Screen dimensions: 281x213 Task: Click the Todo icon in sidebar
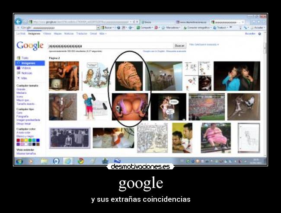click(18, 58)
